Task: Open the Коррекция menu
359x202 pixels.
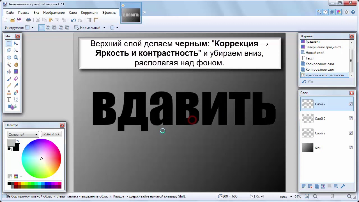Action: tap(89, 13)
